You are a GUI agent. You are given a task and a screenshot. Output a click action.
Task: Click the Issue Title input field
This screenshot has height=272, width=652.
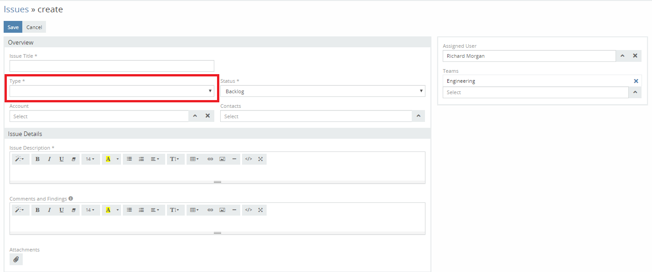(x=111, y=66)
